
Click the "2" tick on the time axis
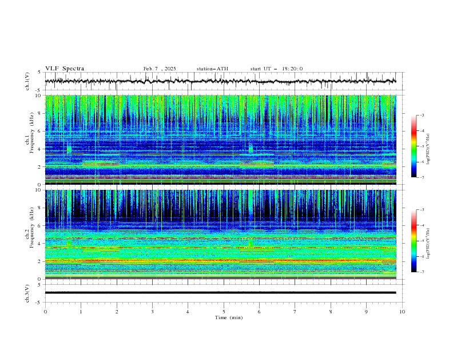tap(117, 312)
